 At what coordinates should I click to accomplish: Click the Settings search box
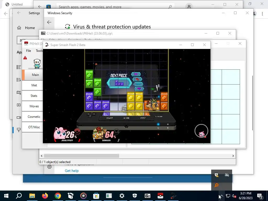click(x=28, y=40)
